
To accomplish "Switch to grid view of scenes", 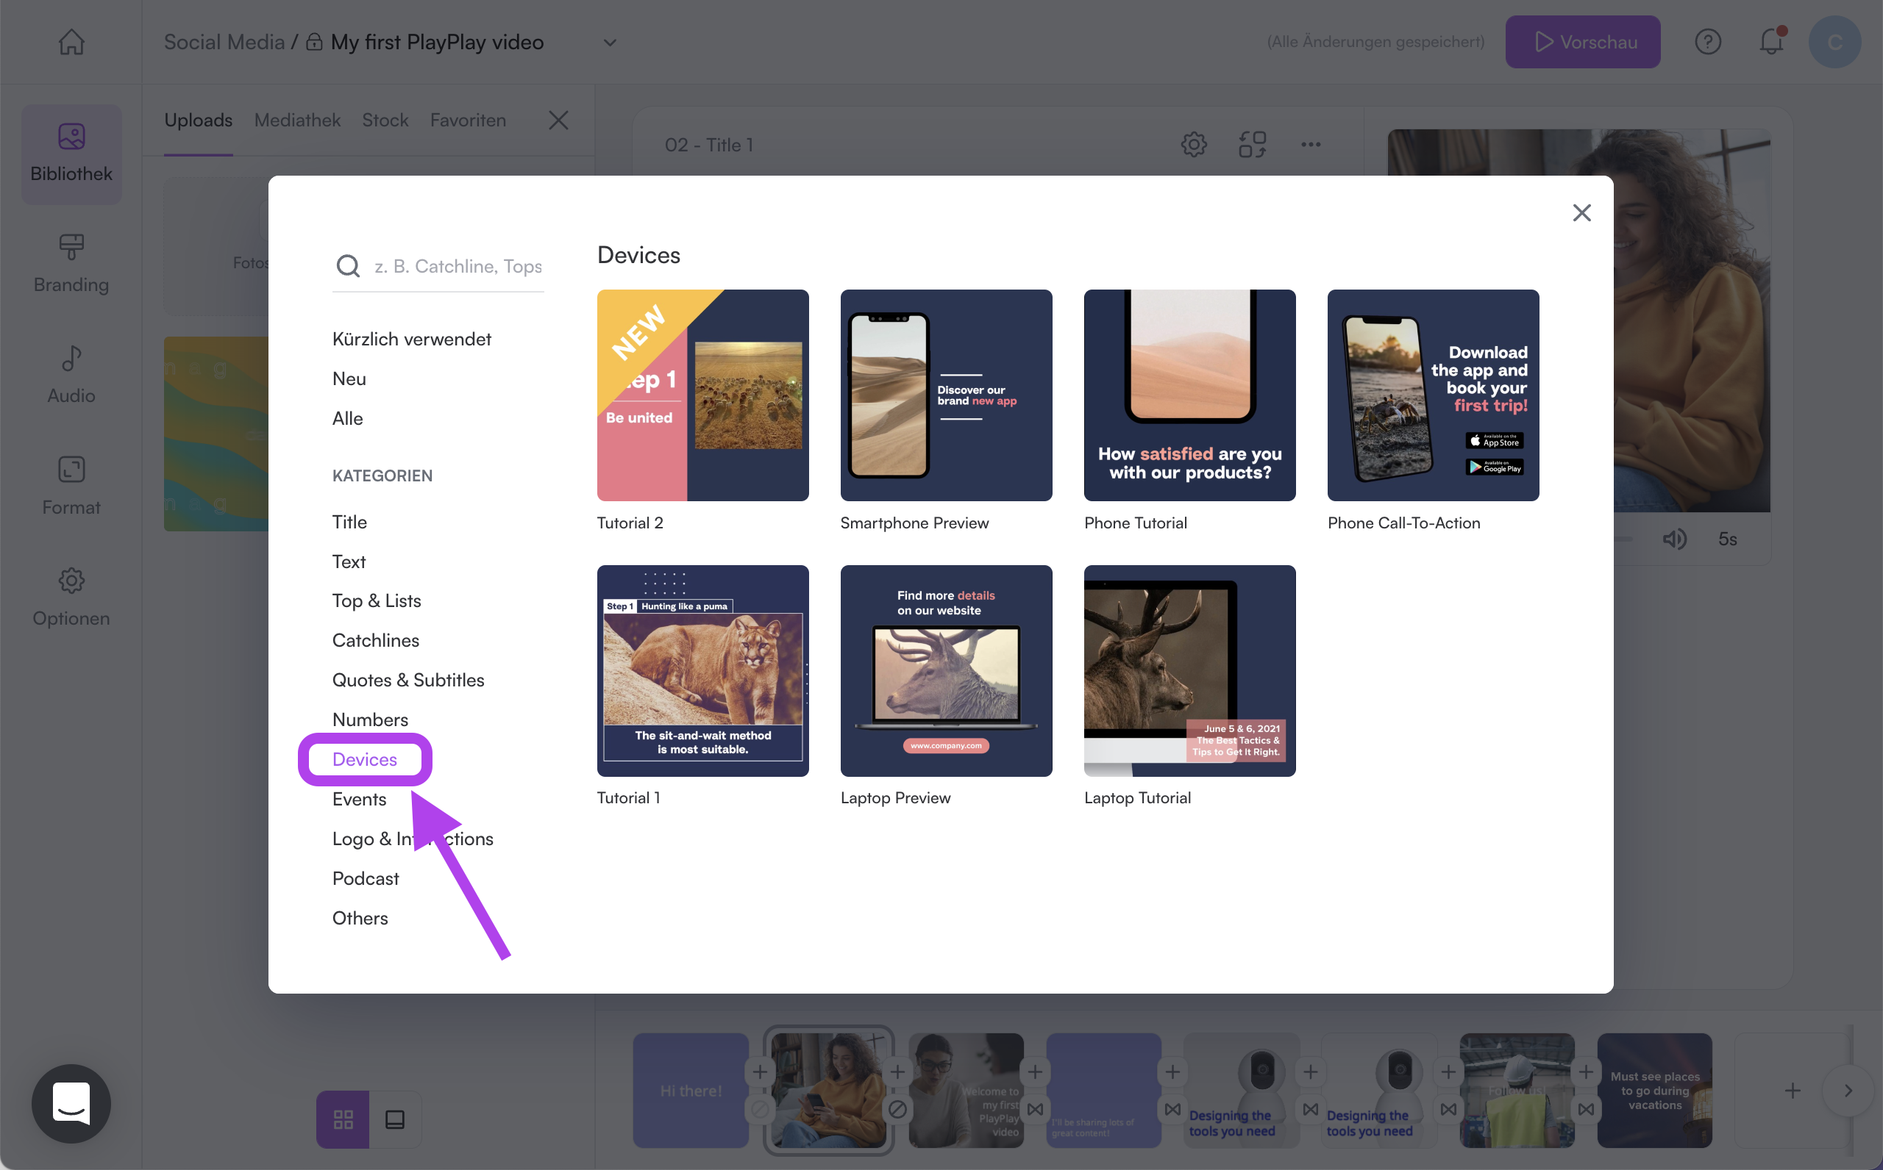I will [x=343, y=1119].
